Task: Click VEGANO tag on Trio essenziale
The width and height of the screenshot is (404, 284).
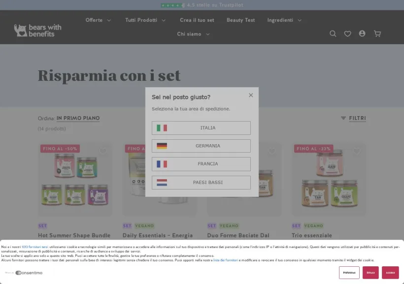Action: (313, 226)
